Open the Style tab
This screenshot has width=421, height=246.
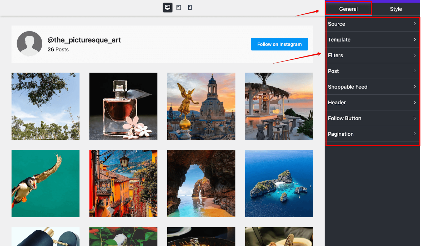point(396,9)
